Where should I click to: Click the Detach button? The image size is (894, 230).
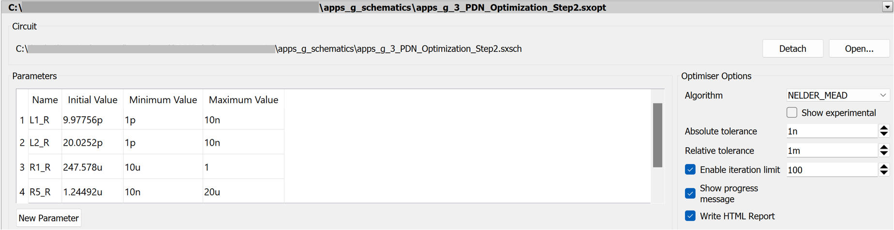tap(792, 49)
